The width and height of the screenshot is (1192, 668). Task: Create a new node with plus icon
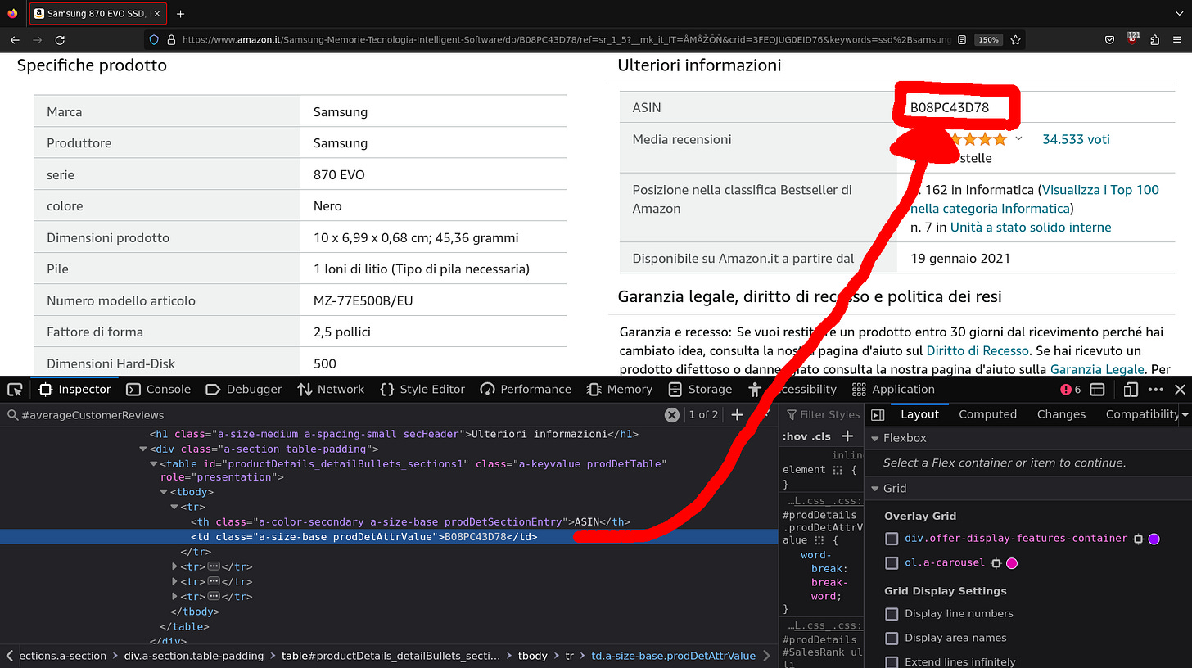click(x=737, y=415)
